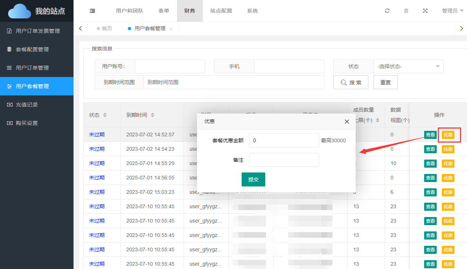Click into the 套餐优惠金额 input field
The height and width of the screenshot is (269, 467).
(x=284, y=140)
